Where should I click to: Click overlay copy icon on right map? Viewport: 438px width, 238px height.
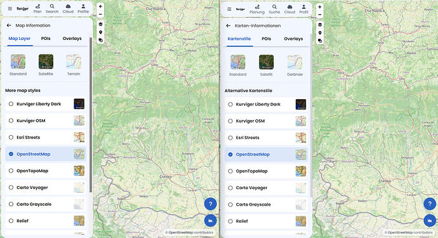[320, 41]
